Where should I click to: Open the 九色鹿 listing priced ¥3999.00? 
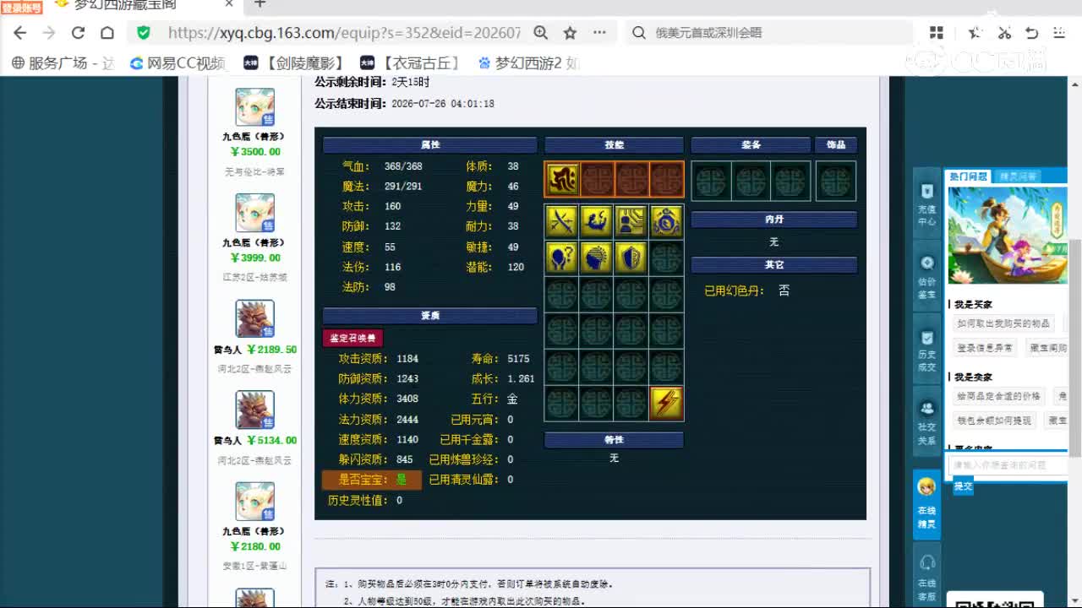point(254,239)
